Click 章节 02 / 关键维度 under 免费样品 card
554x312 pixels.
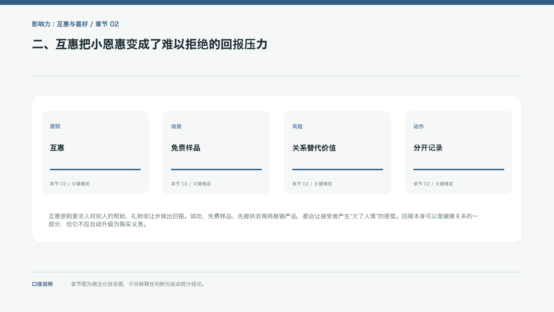coord(191,184)
